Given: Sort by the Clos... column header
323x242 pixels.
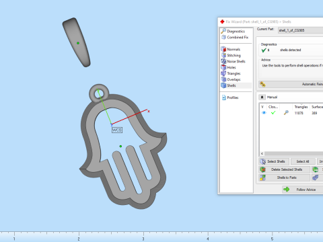Looking at the screenshot, I should pos(273,107).
